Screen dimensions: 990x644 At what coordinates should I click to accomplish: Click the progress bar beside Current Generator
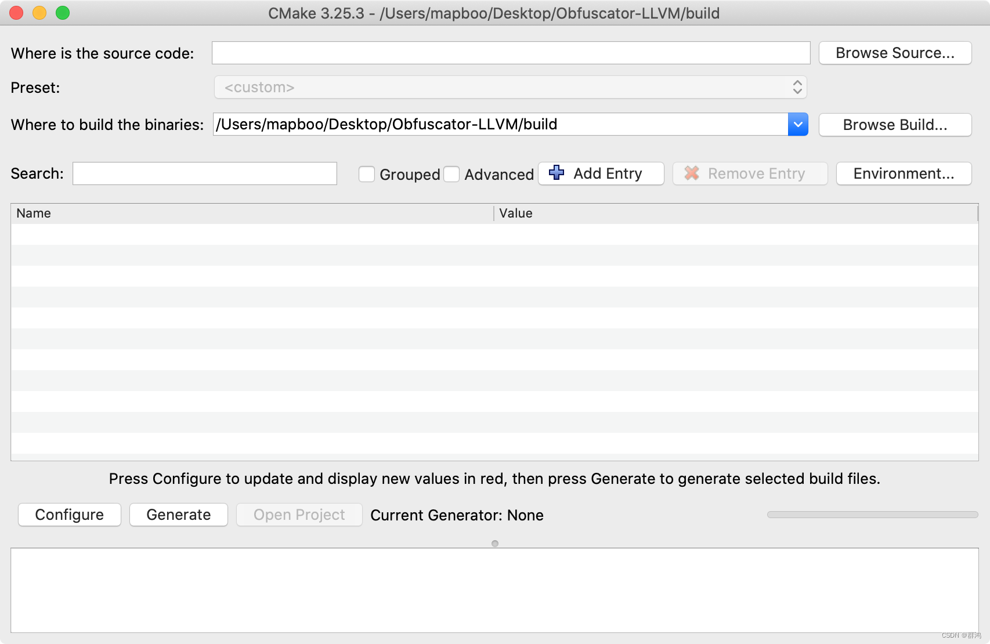pyautogui.click(x=872, y=515)
